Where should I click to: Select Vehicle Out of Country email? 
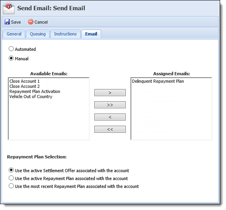coord(31,97)
